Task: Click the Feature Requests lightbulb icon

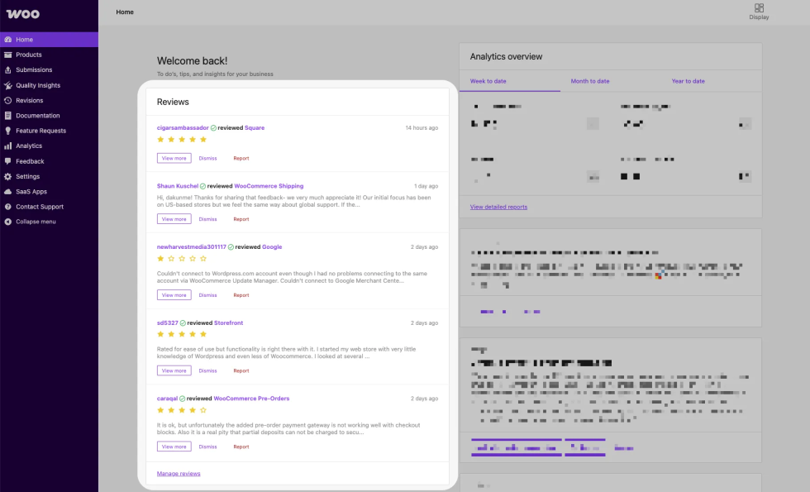Action: pyautogui.click(x=7, y=131)
